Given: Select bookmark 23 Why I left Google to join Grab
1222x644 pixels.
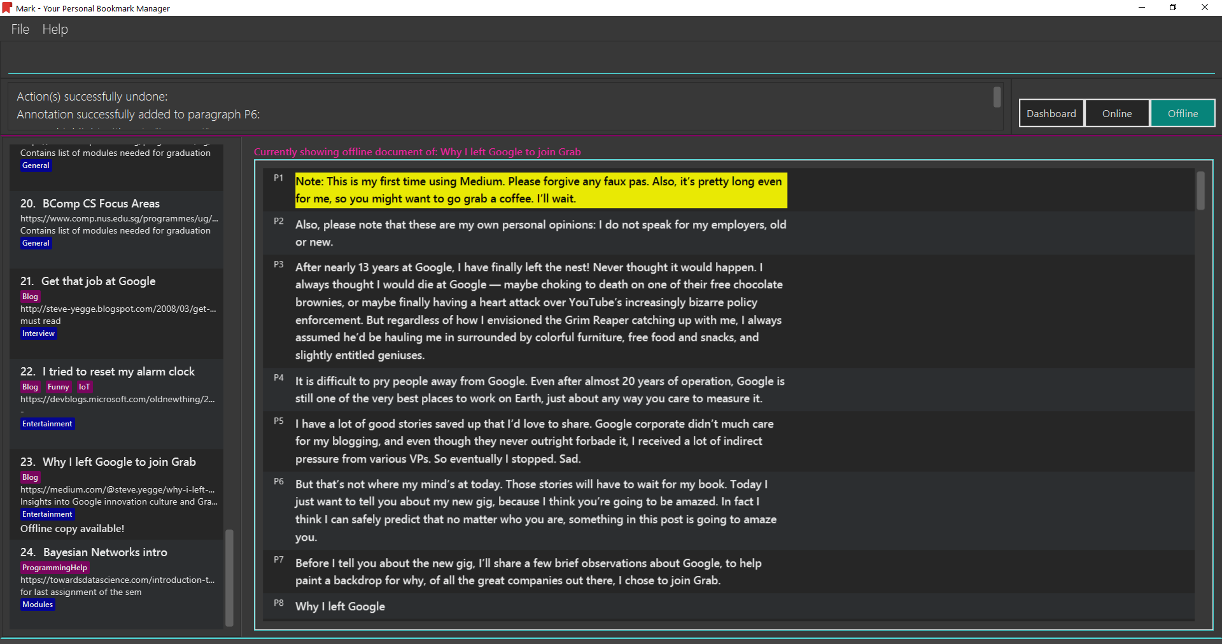Looking at the screenshot, I should tap(116, 494).
